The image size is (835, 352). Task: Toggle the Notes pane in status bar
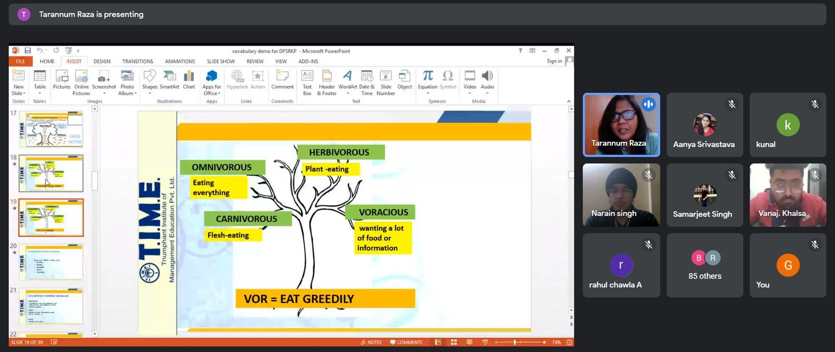tap(371, 342)
